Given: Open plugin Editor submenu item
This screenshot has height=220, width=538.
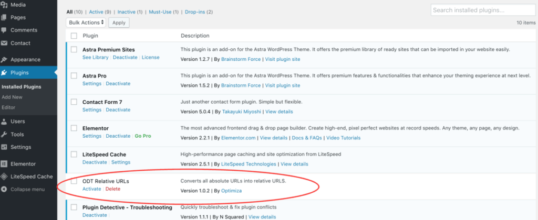Looking at the screenshot, I should (8, 107).
